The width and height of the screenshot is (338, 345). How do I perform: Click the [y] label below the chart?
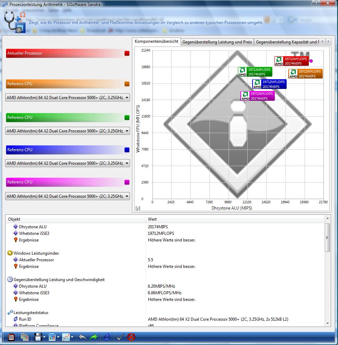tap(138, 208)
